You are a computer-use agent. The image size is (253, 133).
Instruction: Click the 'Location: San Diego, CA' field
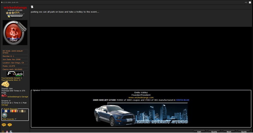[x=15, y=63]
